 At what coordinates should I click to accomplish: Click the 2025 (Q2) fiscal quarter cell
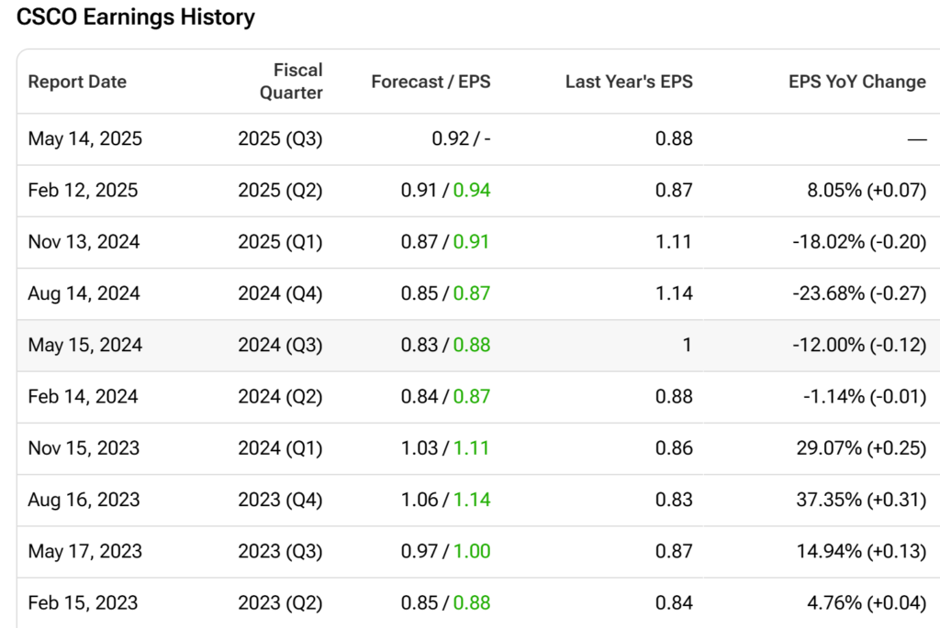[280, 191]
